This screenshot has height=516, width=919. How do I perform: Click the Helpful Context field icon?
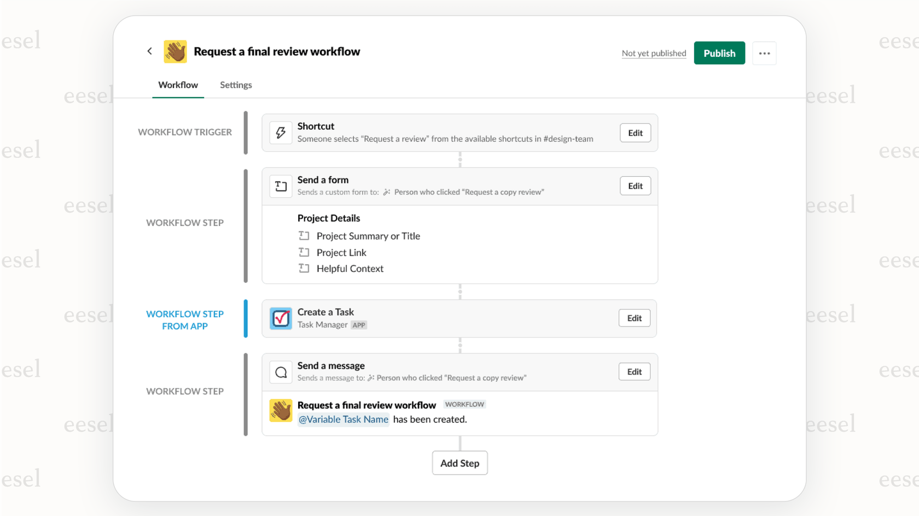click(305, 268)
